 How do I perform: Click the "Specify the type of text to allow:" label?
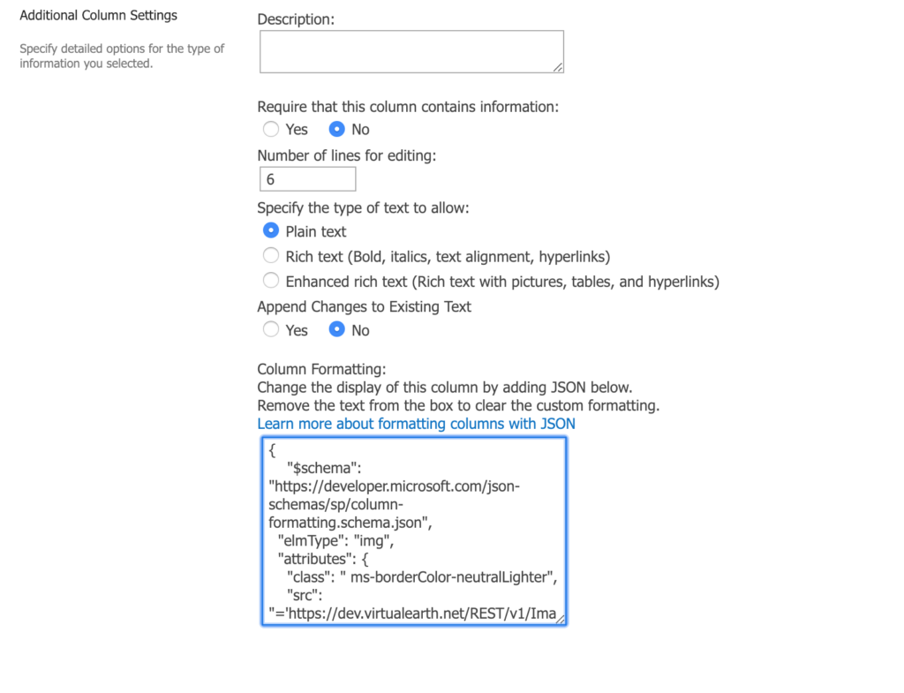click(x=363, y=208)
